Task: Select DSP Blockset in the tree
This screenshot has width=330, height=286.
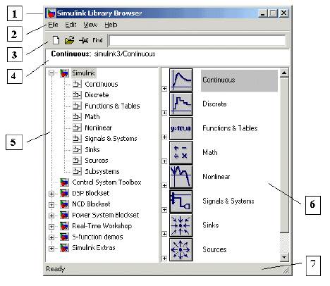Action: 91,193
